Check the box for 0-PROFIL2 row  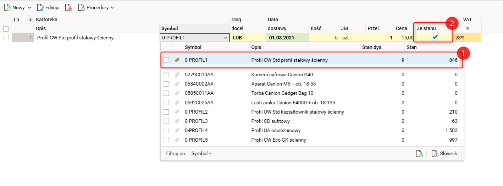click(x=166, y=112)
